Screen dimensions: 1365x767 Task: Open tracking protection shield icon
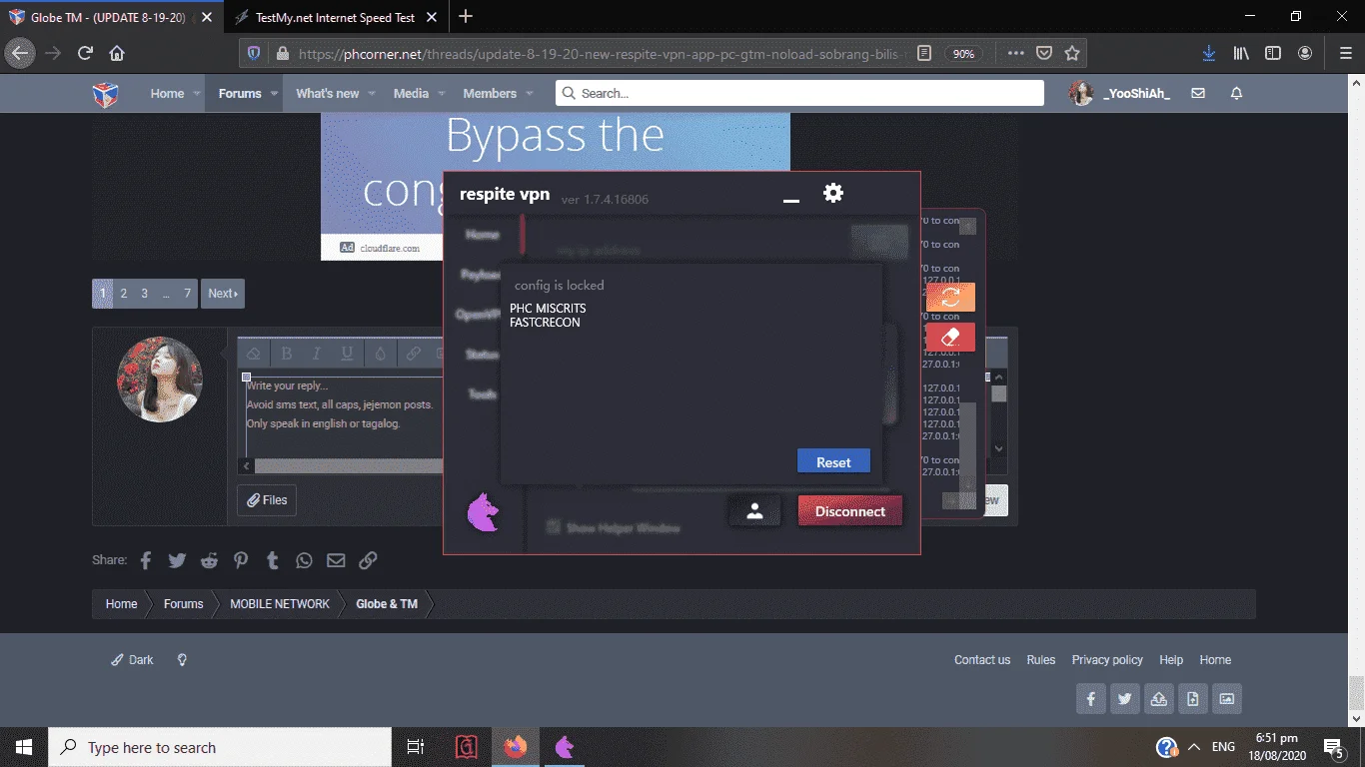pos(254,53)
